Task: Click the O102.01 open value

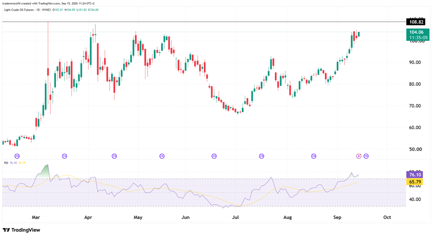Action: (x=58, y=10)
